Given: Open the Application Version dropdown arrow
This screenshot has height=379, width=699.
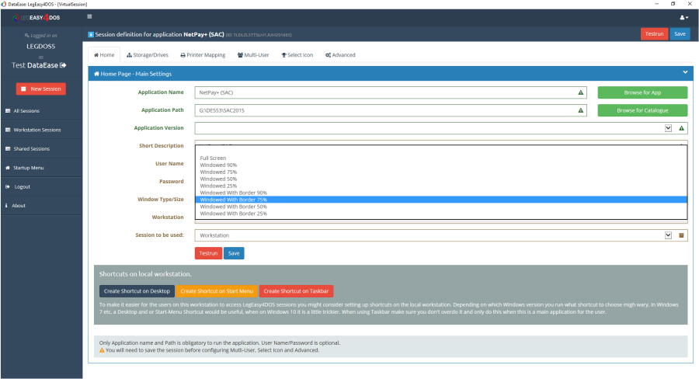Looking at the screenshot, I should [668, 128].
